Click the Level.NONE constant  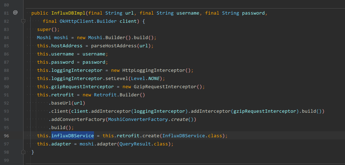tap(145, 79)
